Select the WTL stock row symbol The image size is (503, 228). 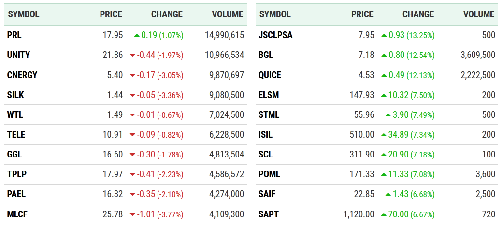click(x=15, y=115)
